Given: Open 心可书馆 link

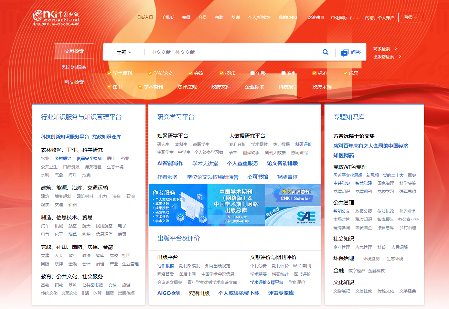Looking at the screenshot, I should (x=258, y=177).
